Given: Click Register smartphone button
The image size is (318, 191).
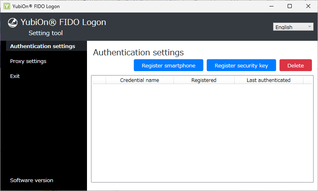Looking at the screenshot, I should [x=168, y=65].
